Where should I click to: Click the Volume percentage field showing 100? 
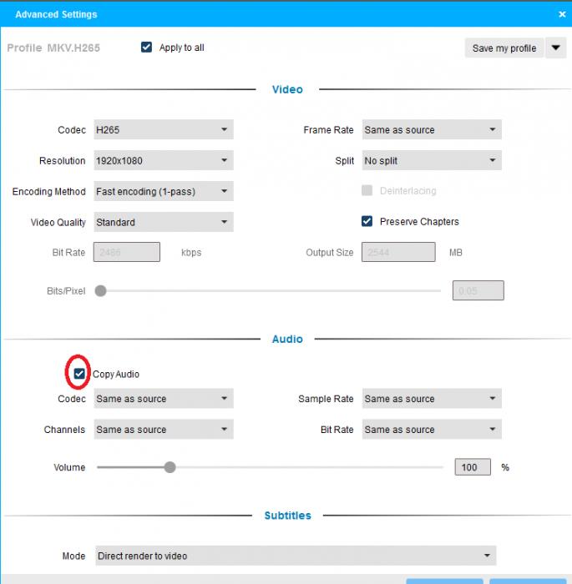pyautogui.click(x=473, y=467)
